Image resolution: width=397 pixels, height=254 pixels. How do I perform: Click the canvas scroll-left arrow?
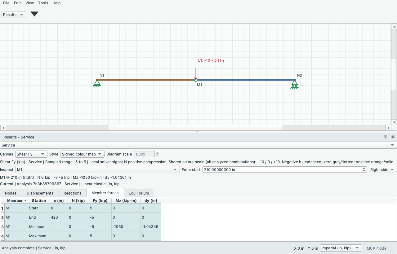[3, 128]
